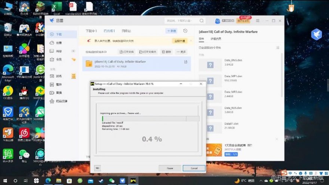Open the Xunlei bird icon on taskbar

click(122, 181)
